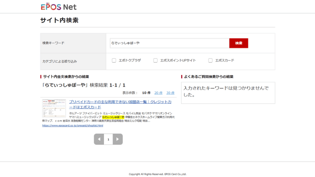The width and height of the screenshot is (315, 177).
Task: Click inside the search keyword field
Action: (169, 43)
